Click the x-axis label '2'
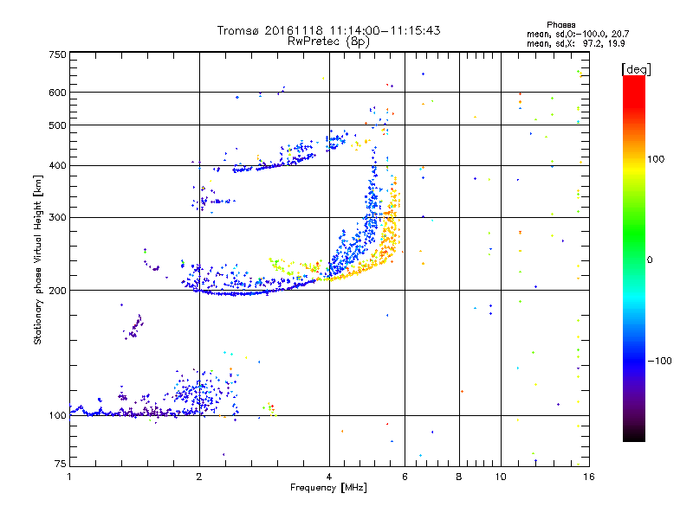Screen dimensions: 693x519 click(x=199, y=477)
